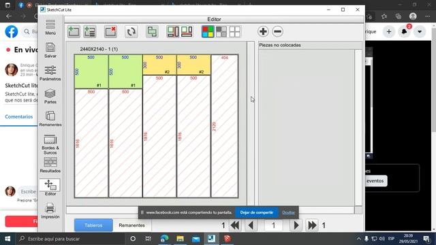Image resolution: width=436 pixels, height=245 pixels.
Task: Open File Explorer from the taskbar
Action: point(180,239)
